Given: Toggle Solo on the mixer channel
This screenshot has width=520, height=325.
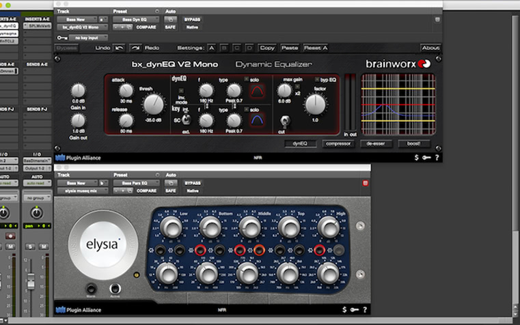Looking at the screenshot, I should (x=30, y=246).
